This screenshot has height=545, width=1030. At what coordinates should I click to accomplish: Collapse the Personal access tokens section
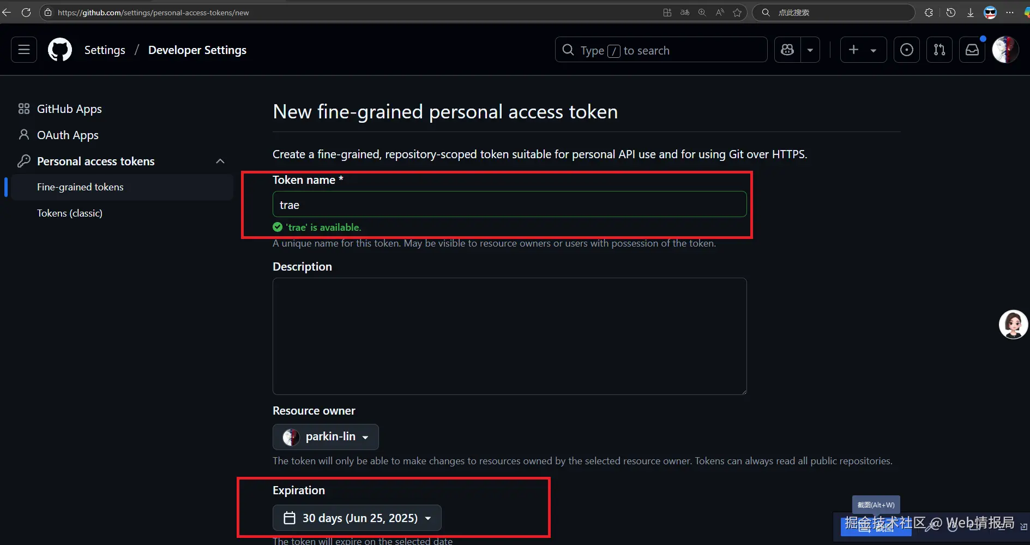(x=220, y=161)
